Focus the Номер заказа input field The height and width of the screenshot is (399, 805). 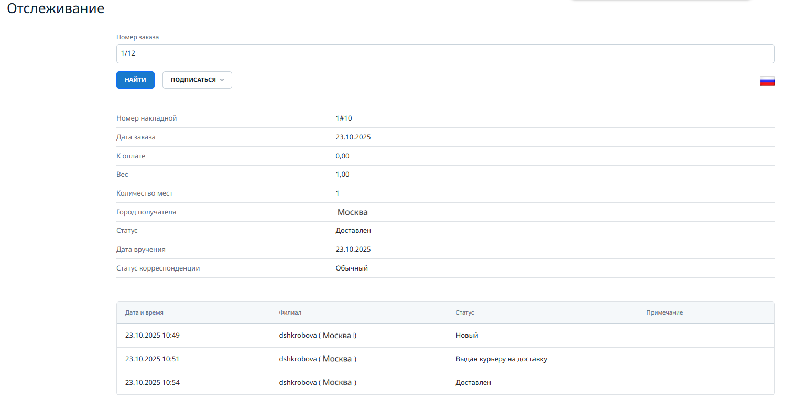click(444, 53)
